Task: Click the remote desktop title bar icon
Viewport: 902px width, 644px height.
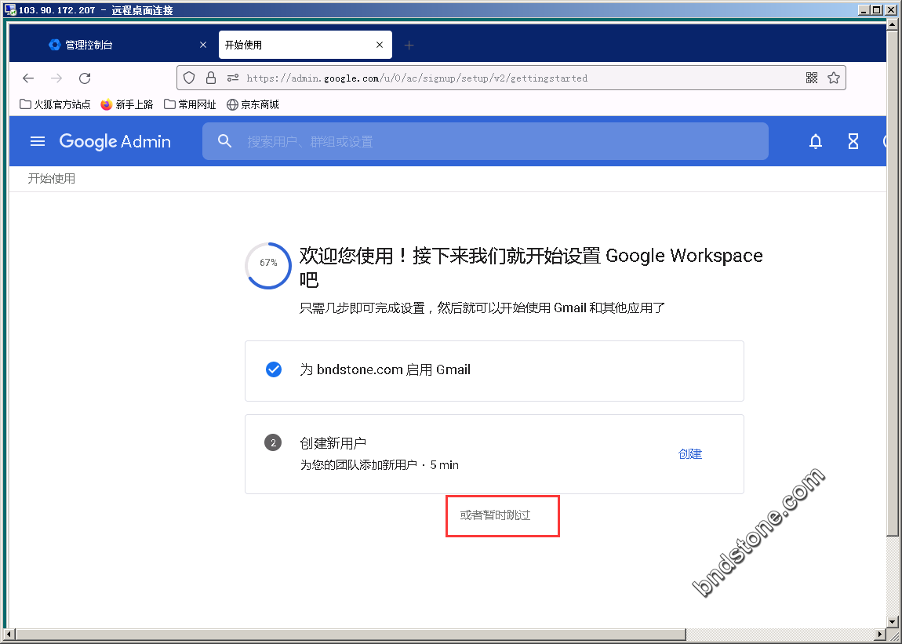Action: point(10,9)
